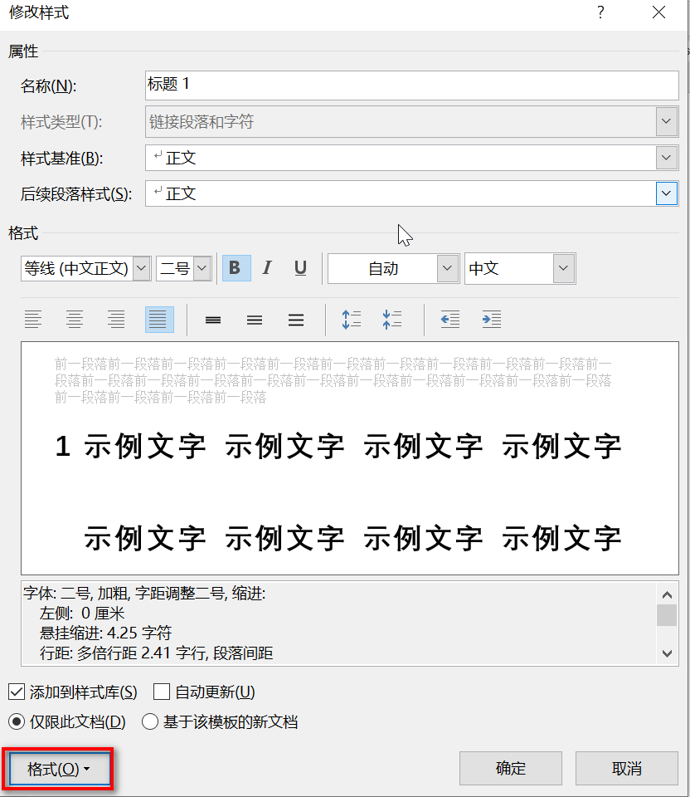
Task: Select justified alignment icon
Action: pos(159,320)
